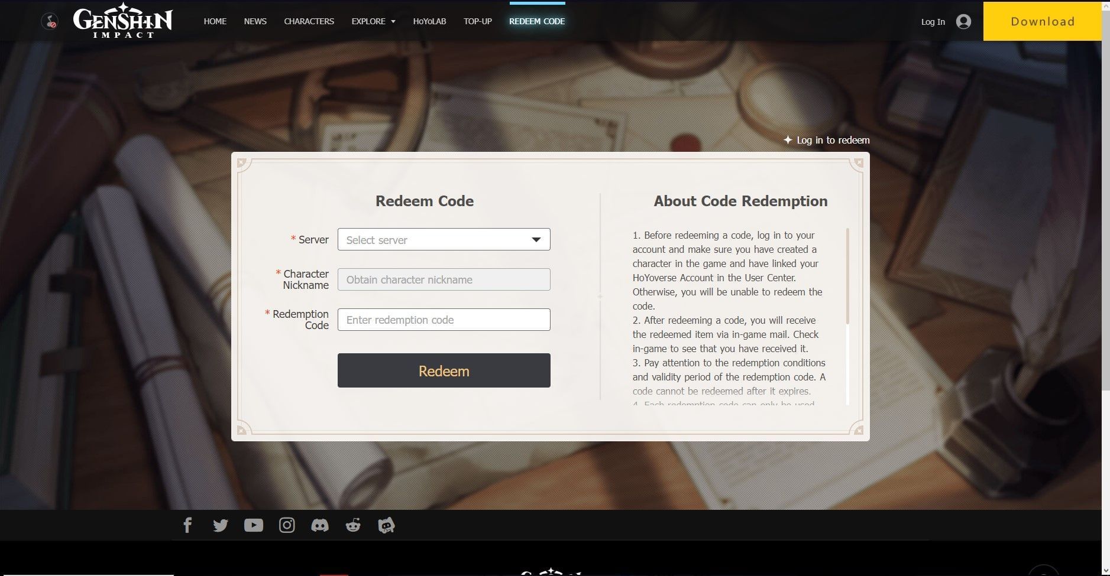Image resolution: width=1110 pixels, height=576 pixels.
Task: Open the Instagram icon in footer
Action: coord(287,525)
